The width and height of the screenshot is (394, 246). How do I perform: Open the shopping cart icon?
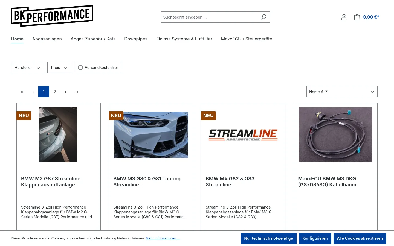pyautogui.click(x=357, y=17)
